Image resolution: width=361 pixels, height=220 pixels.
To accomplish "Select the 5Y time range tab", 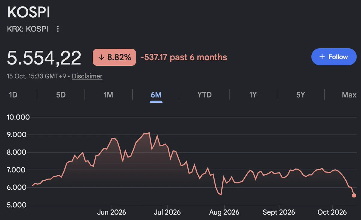I will (301, 95).
